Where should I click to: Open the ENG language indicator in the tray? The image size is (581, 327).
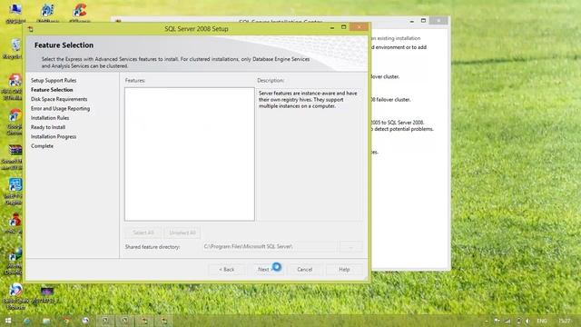pyautogui.click(x=542, y=321)
